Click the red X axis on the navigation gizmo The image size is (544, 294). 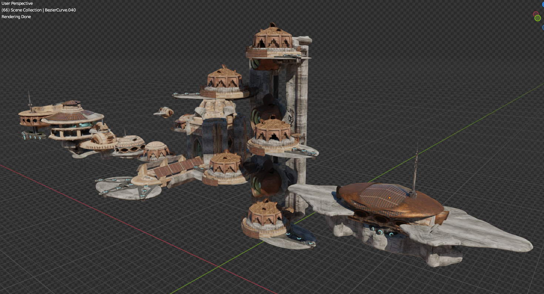click(x=536, y=14)
